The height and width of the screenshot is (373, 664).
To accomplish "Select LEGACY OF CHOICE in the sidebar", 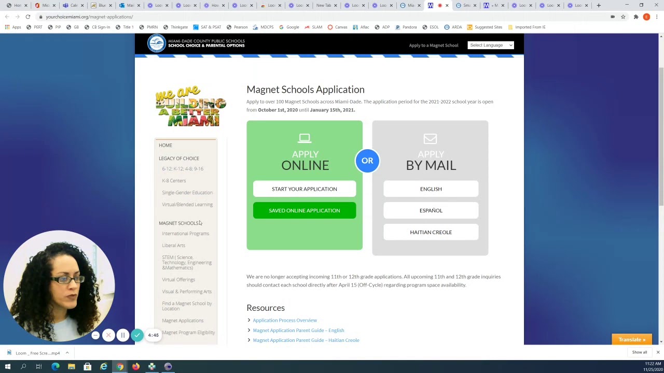I will 179,159.
